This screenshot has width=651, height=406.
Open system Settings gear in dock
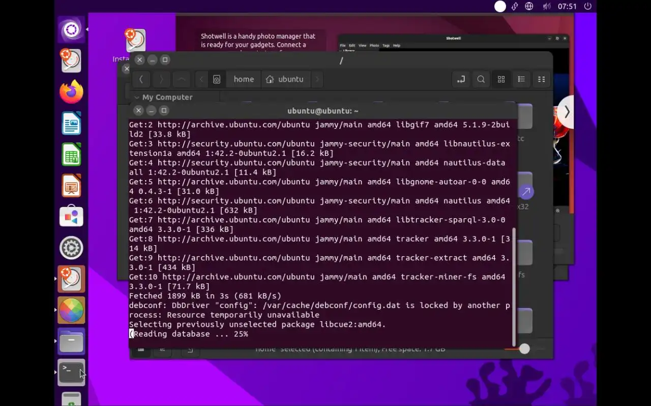click(x=71, y=248)
